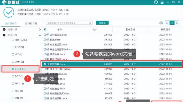Viewport: 183px width, 102px height.
Task: Click the Word icon of 生命的颜色.docx
Action: coord(48,98)
